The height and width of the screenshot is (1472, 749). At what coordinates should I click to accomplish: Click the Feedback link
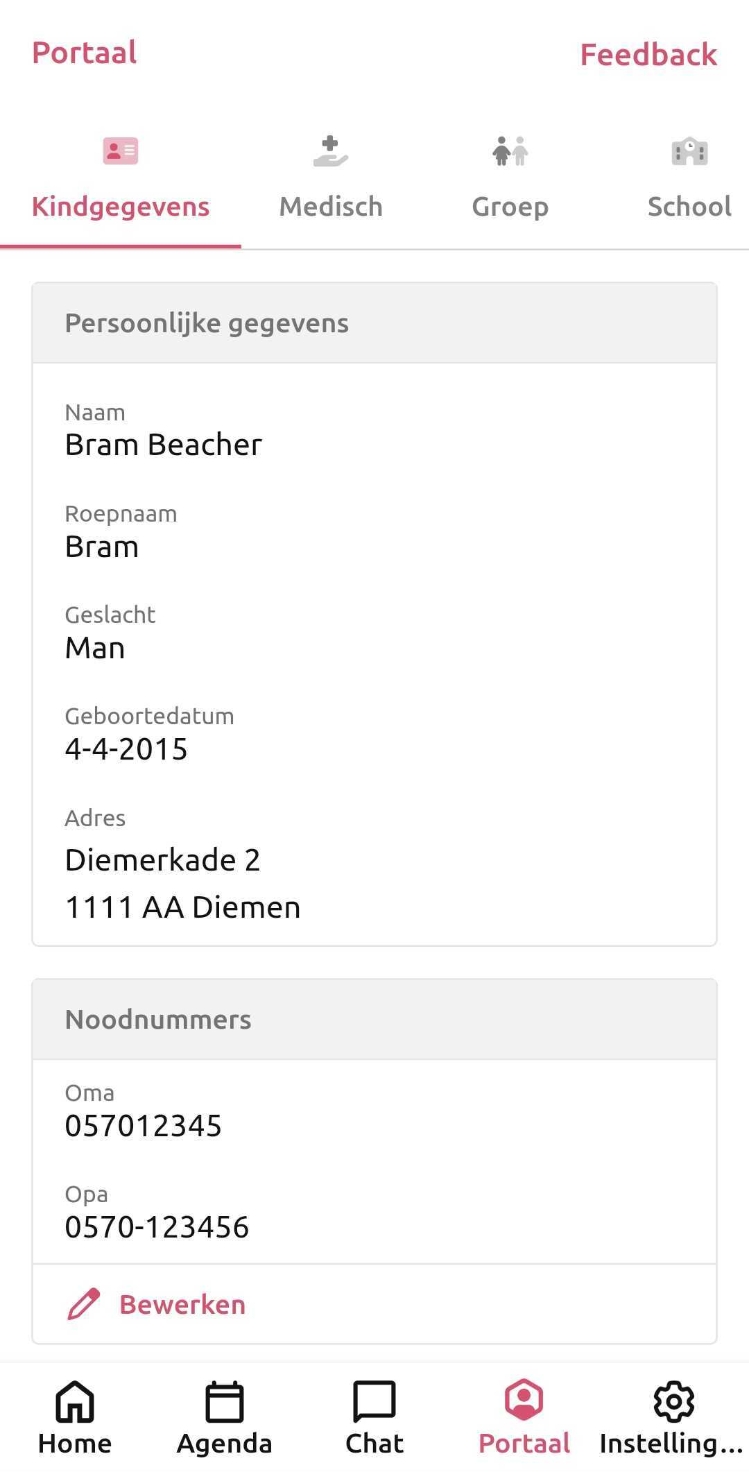648,55
